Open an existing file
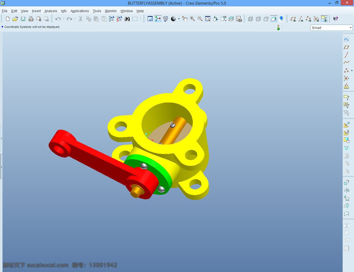This screenshot has width=354, height=272. (x=15, y=19)
